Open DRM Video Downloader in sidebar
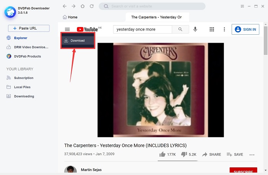Image resolution: width=268 pixels, height=175 pixels. coord(27,47)
